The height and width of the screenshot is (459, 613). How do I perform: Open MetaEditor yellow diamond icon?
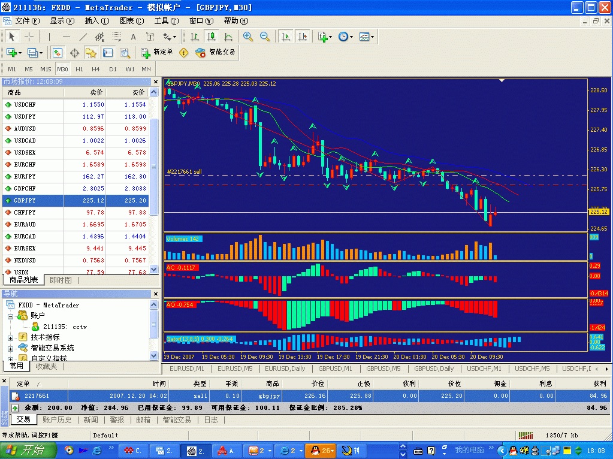[184, 52]
